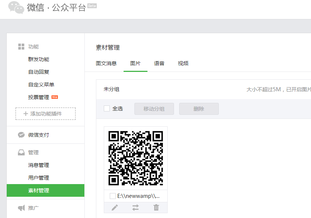Check the box beside E:\\newwamp image
Image resolution: width=311 pixels, height=218 pixels.
[113, 196]
